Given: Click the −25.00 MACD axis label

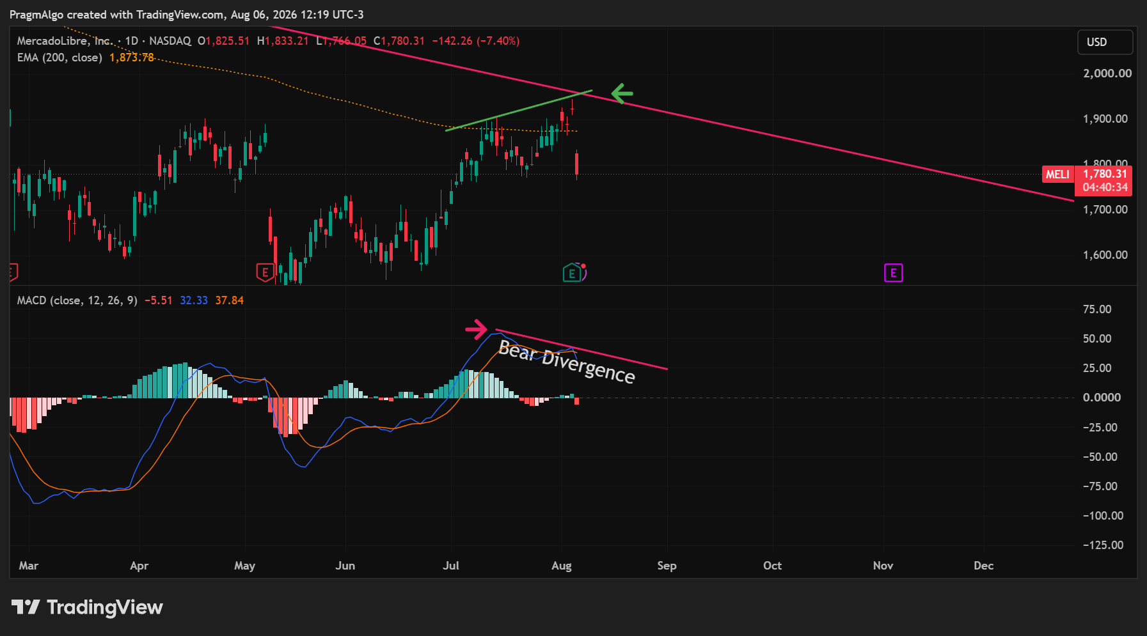Looking at the screenshot, I should click(1100, 428).
